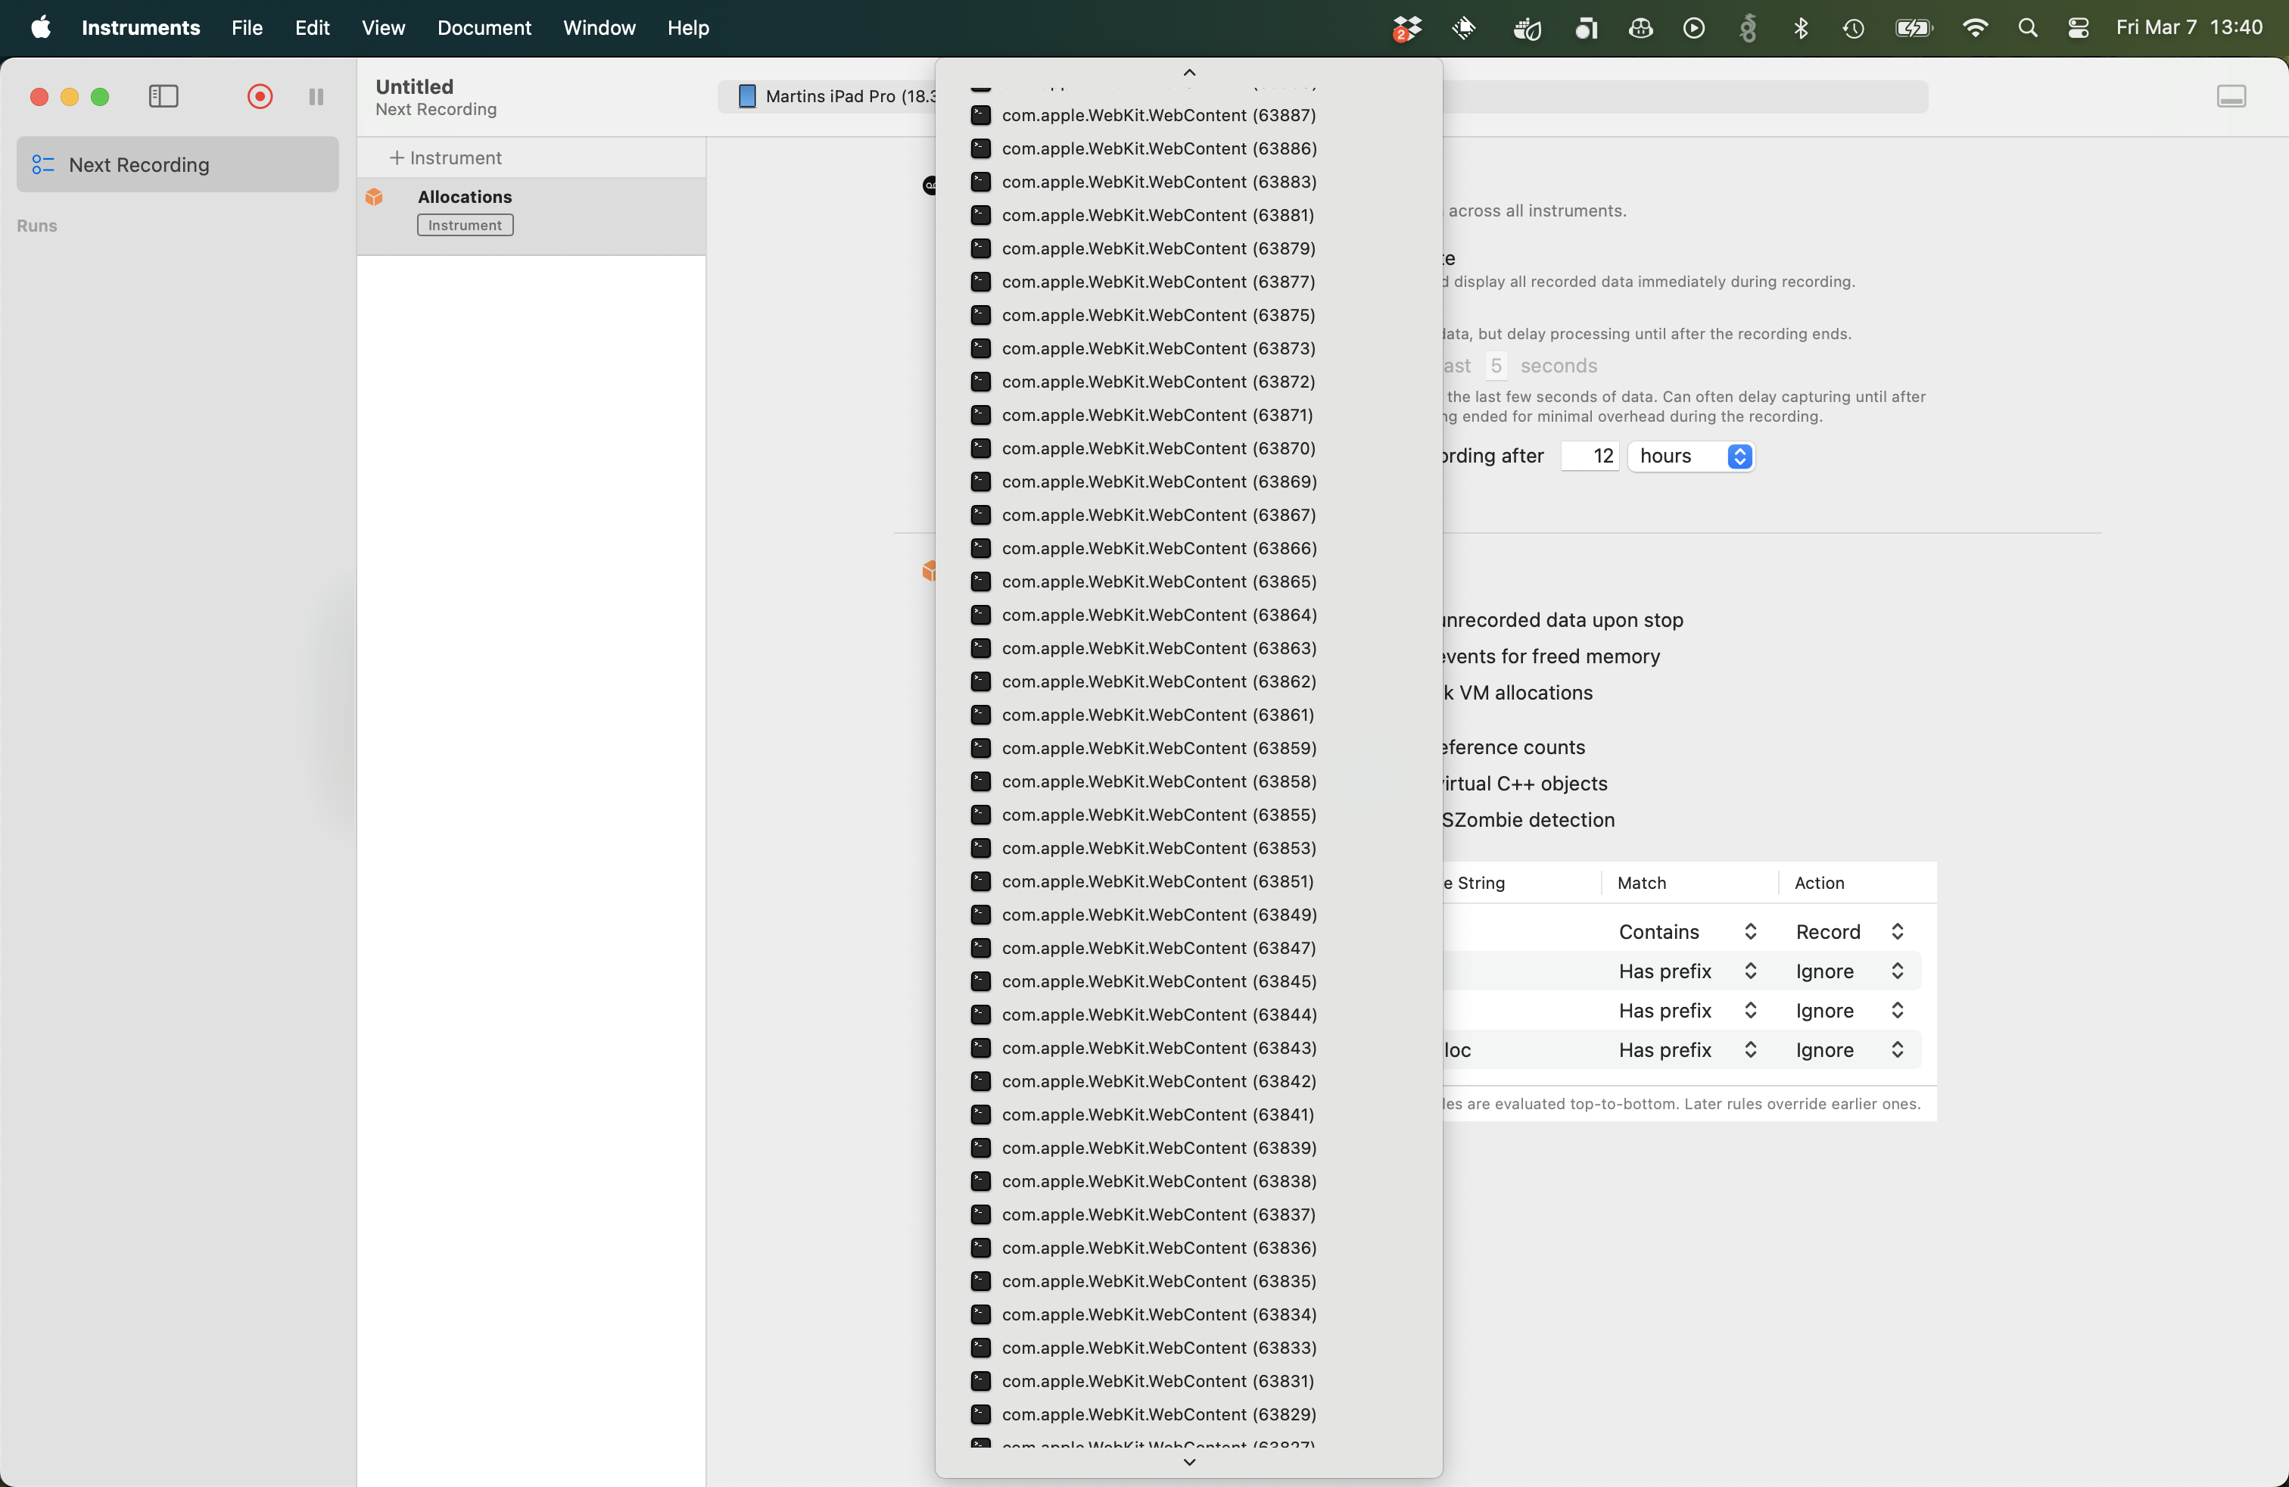Click the iPad device icon in target chooser
Screen dimensions: 2289x1487
pyautogui.click(x=746, y=96)
